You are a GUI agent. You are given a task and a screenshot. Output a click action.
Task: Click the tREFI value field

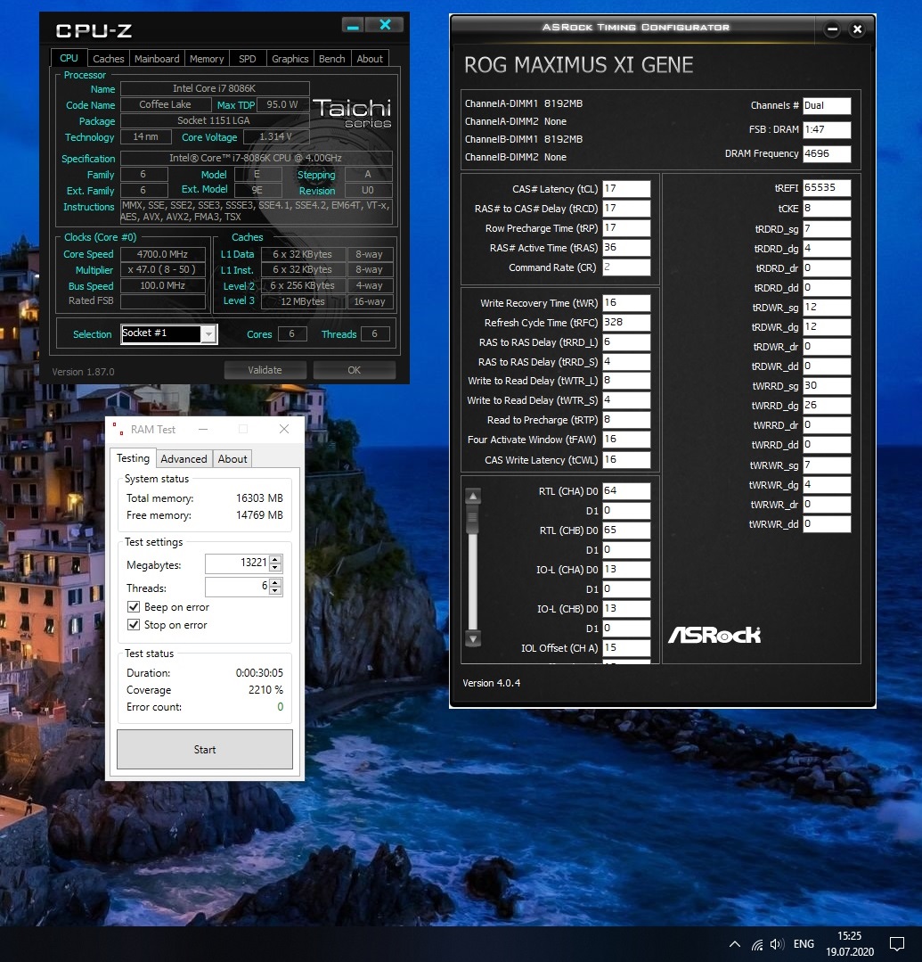click(x=827, y=188)
